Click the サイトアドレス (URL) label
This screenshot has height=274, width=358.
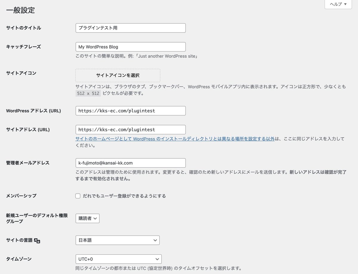coord(28,130)
